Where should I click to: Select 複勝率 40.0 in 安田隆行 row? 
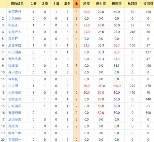pos(117,12)
